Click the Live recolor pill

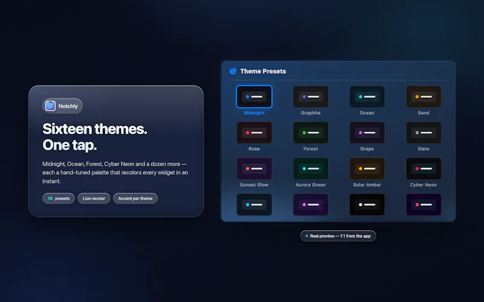click(94, 199)
